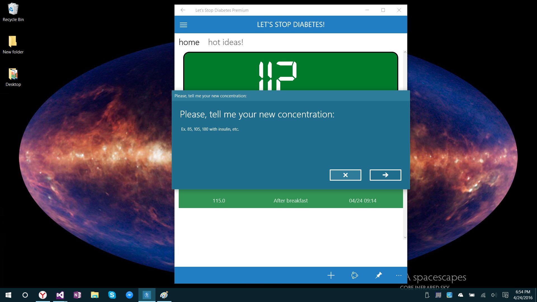
Task: Open the volume control in system tray
Action: pyautogui.click(x=494, y=295)
